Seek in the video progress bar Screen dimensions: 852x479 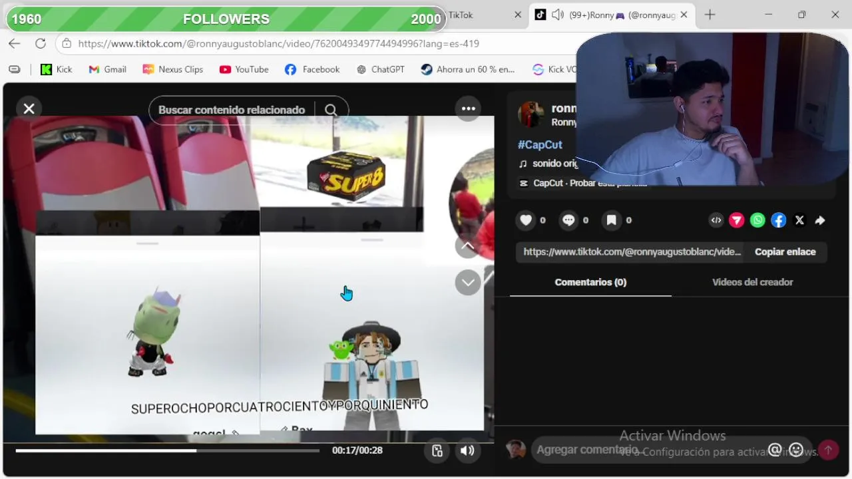[168, 450]
